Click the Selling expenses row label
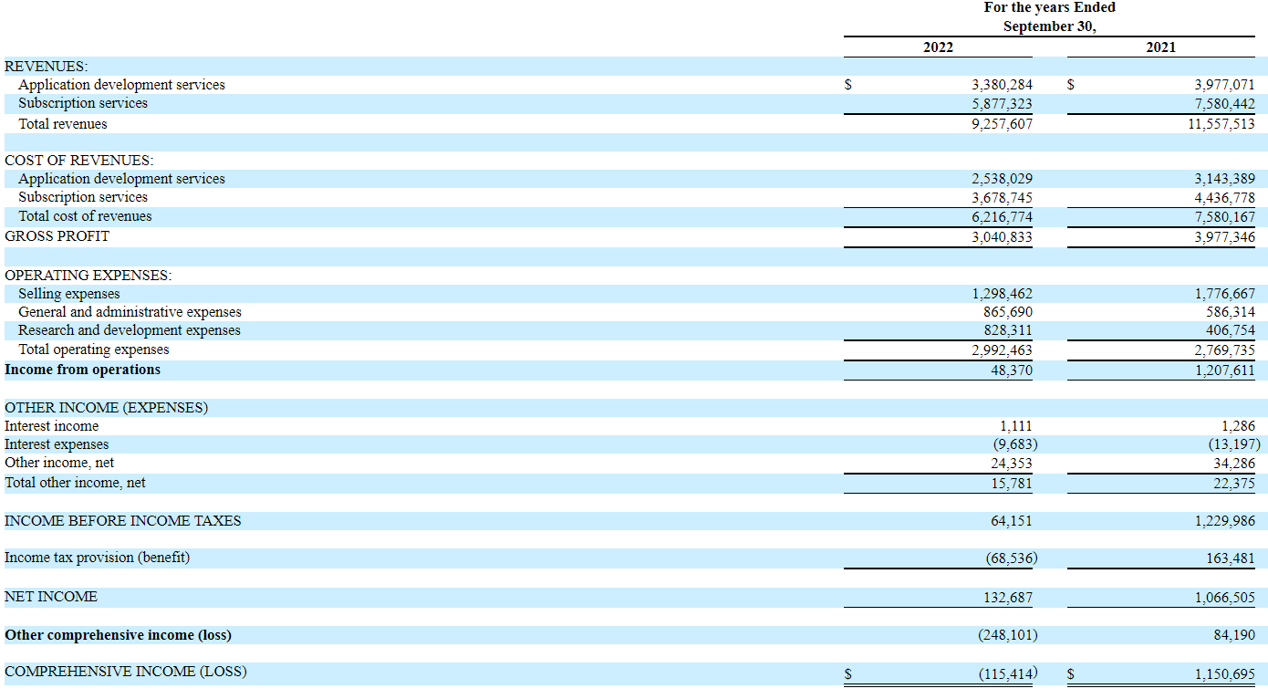This screenshot has width=1268, height=699. pyautogui.click(x=69, y=294)
